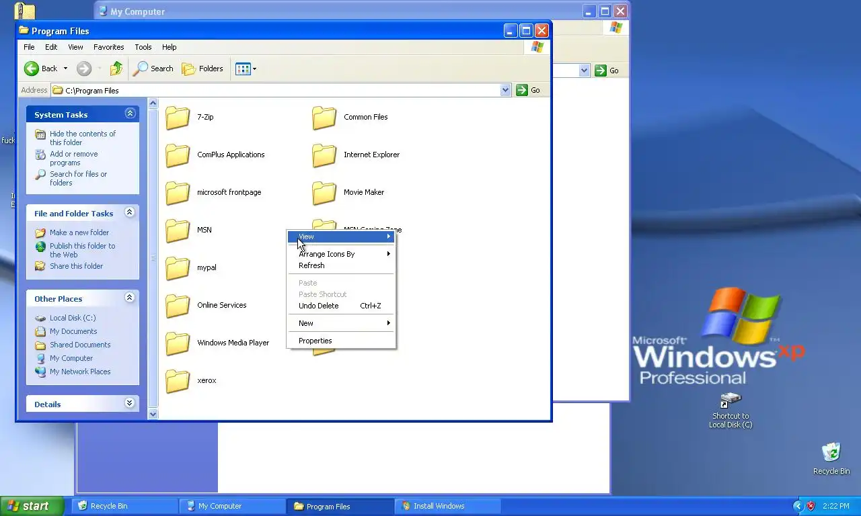Click the task pane scrollbar down arrow
Image resolution: width=861 pixels, height=516 pixels.
click(153, 414)
